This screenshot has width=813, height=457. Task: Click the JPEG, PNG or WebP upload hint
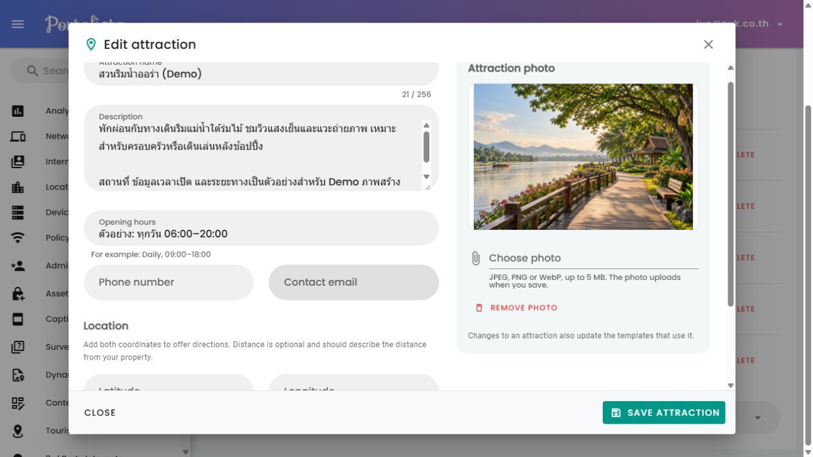tap(585, 281)
